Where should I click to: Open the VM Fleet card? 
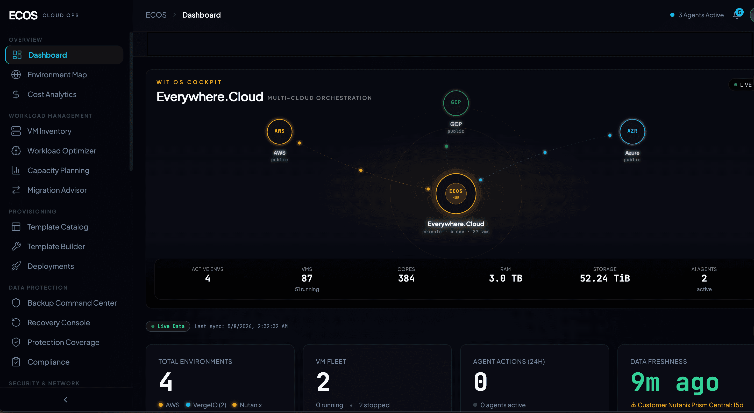click(x=377, y=379)
